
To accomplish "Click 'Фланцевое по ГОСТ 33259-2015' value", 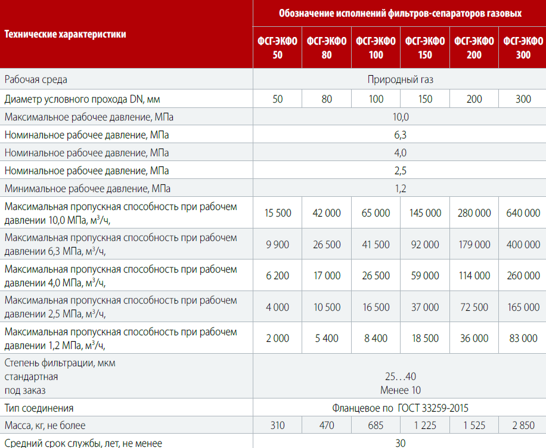I will (400, 408).
